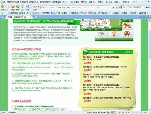This screenshot has height=114, width=151.
Task: Open a new tab with the plus button
Action: [35, 17]
